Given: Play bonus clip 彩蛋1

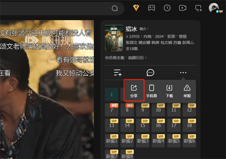Looking at the screenshot, I should tap(111, 141).
